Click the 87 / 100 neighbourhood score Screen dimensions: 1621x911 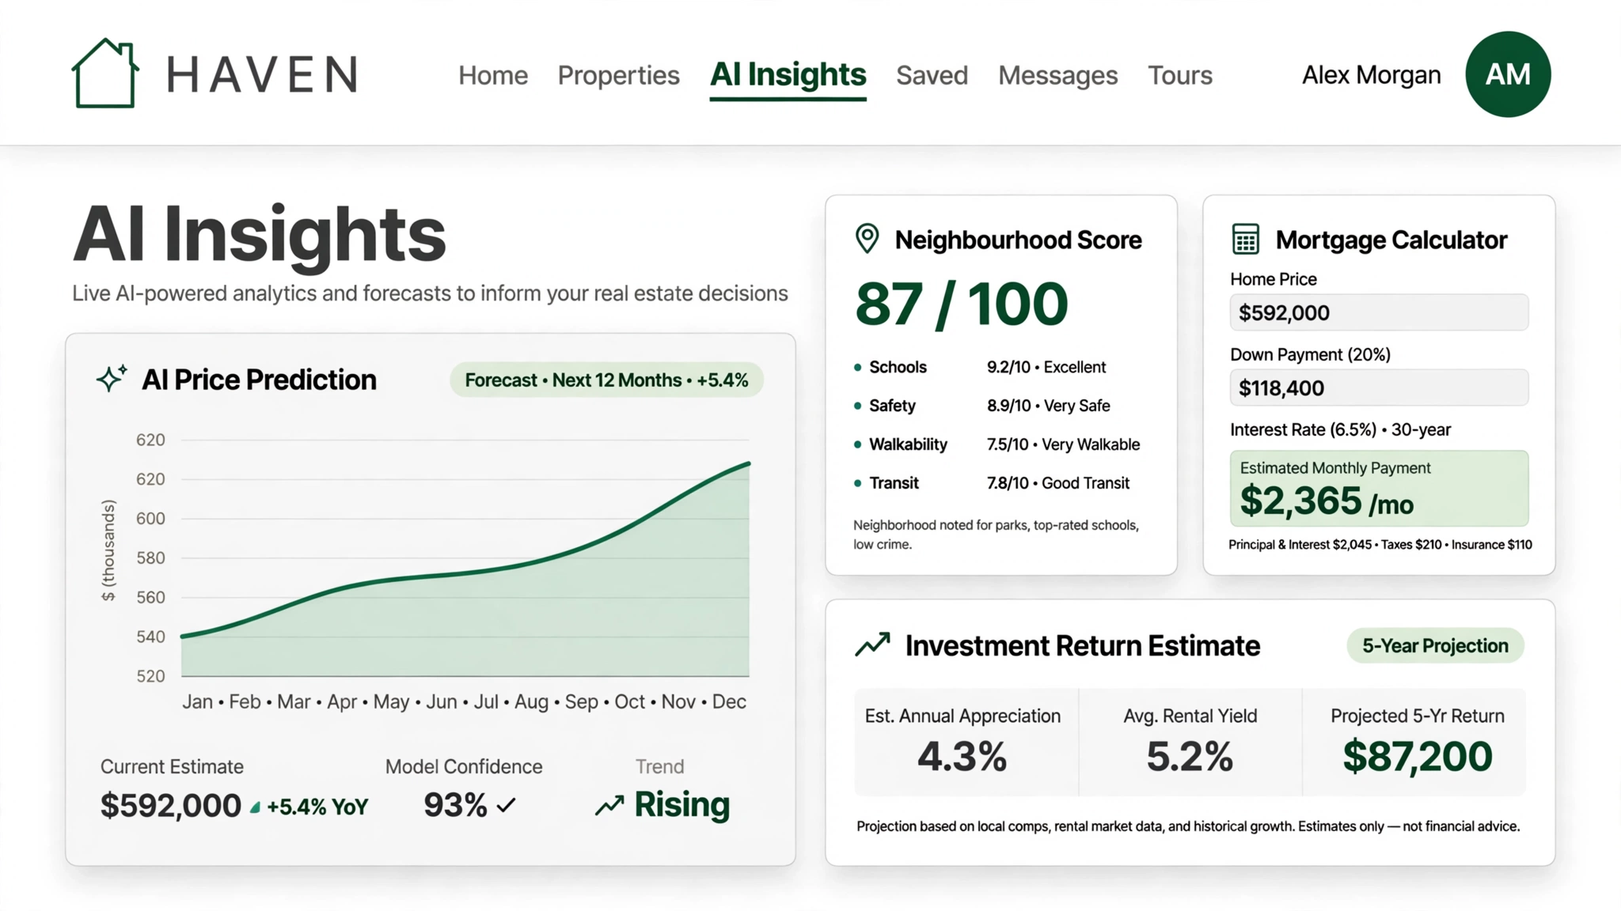[962, 304]
